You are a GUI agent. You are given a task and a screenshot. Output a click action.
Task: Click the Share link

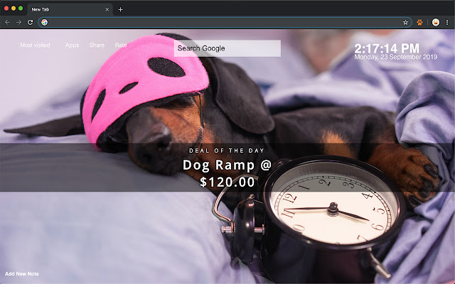(x=97, y=45)
